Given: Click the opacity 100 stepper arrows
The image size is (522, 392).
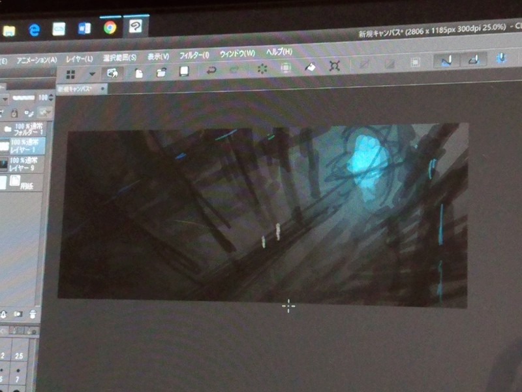Looking at the screenshot, I should tap(51, 97).
